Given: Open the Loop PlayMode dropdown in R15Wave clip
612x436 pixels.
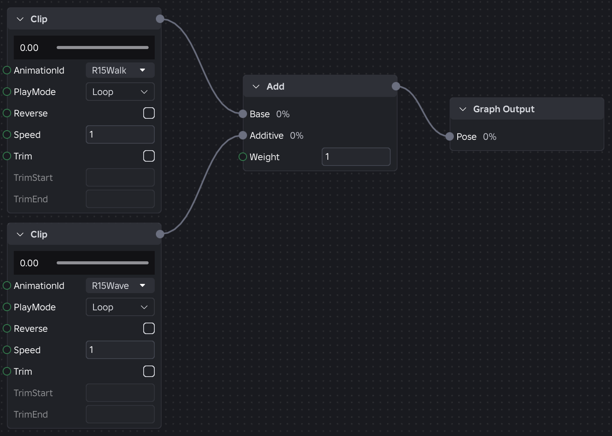Looking at the screenshot, I should [x=120, y=307].
